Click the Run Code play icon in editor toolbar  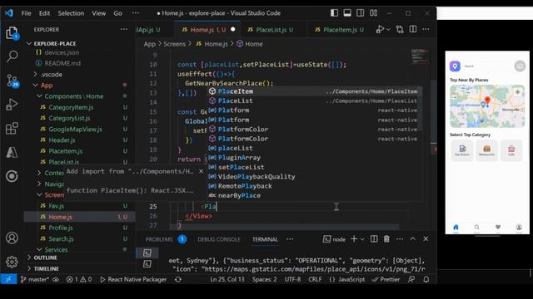(381, 30)
